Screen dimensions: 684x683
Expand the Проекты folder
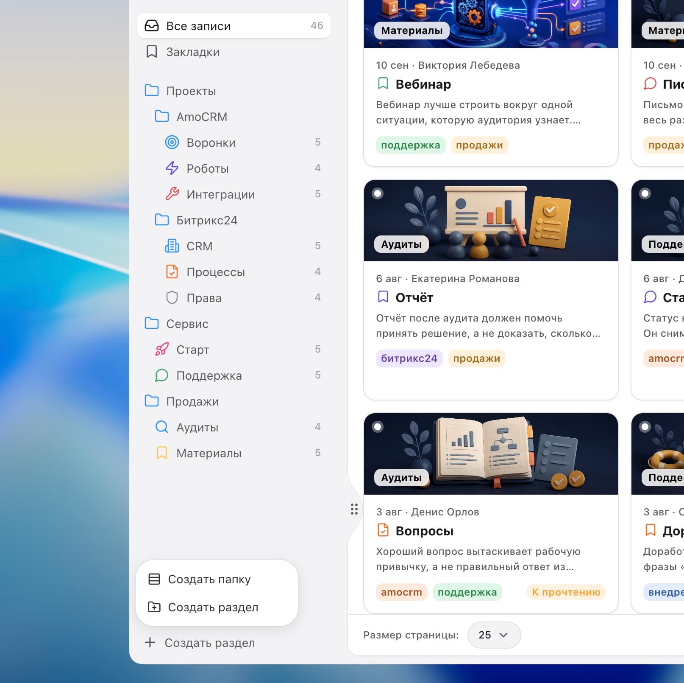pos(234,91)
